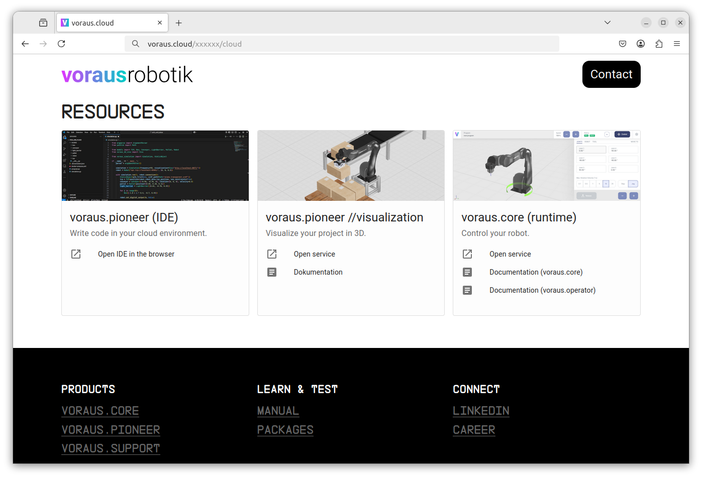This screenshot has width=702, height=478.
Task: Click the external-link icon in the visualization card
Action: pos(272,254)
